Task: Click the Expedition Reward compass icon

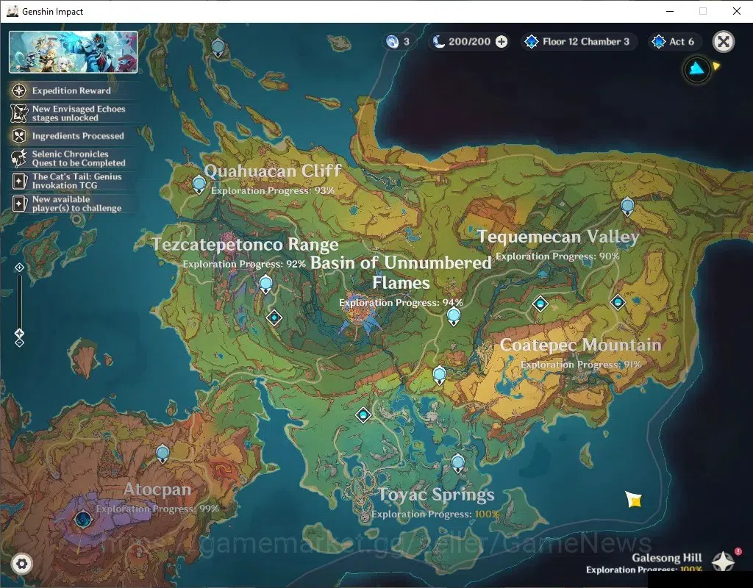Action: 19,90
